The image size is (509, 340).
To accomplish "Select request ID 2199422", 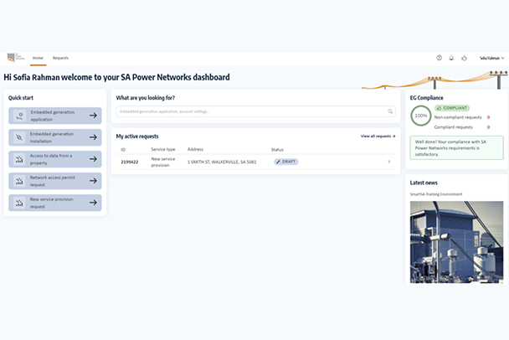I will [130, 162].
